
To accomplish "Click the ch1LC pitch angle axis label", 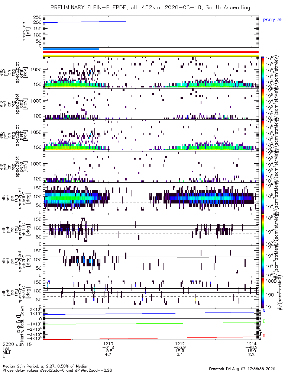I will pos(17,230).
